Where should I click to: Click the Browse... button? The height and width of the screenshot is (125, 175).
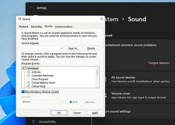(91, 102)
